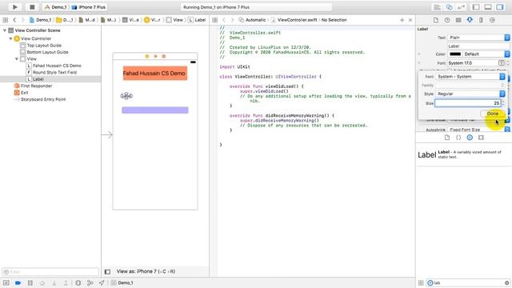Click the object library search field
The height and width of the screenshot is (288, 512).
click(468, 282)
